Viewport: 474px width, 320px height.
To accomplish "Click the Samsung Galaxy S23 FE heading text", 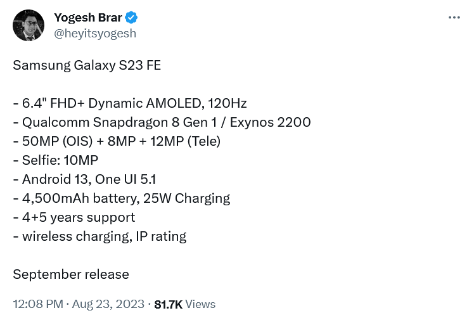I will tap(87, 65).
